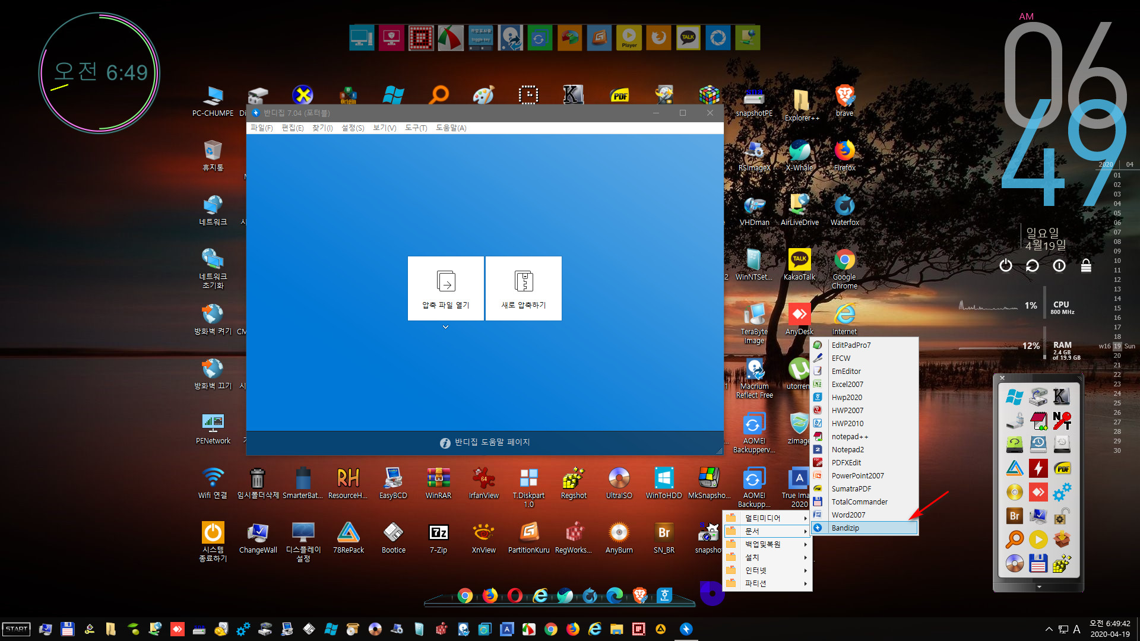Open the ChangeWall desktop icon
1140x641 pixels.
point(258,538)
